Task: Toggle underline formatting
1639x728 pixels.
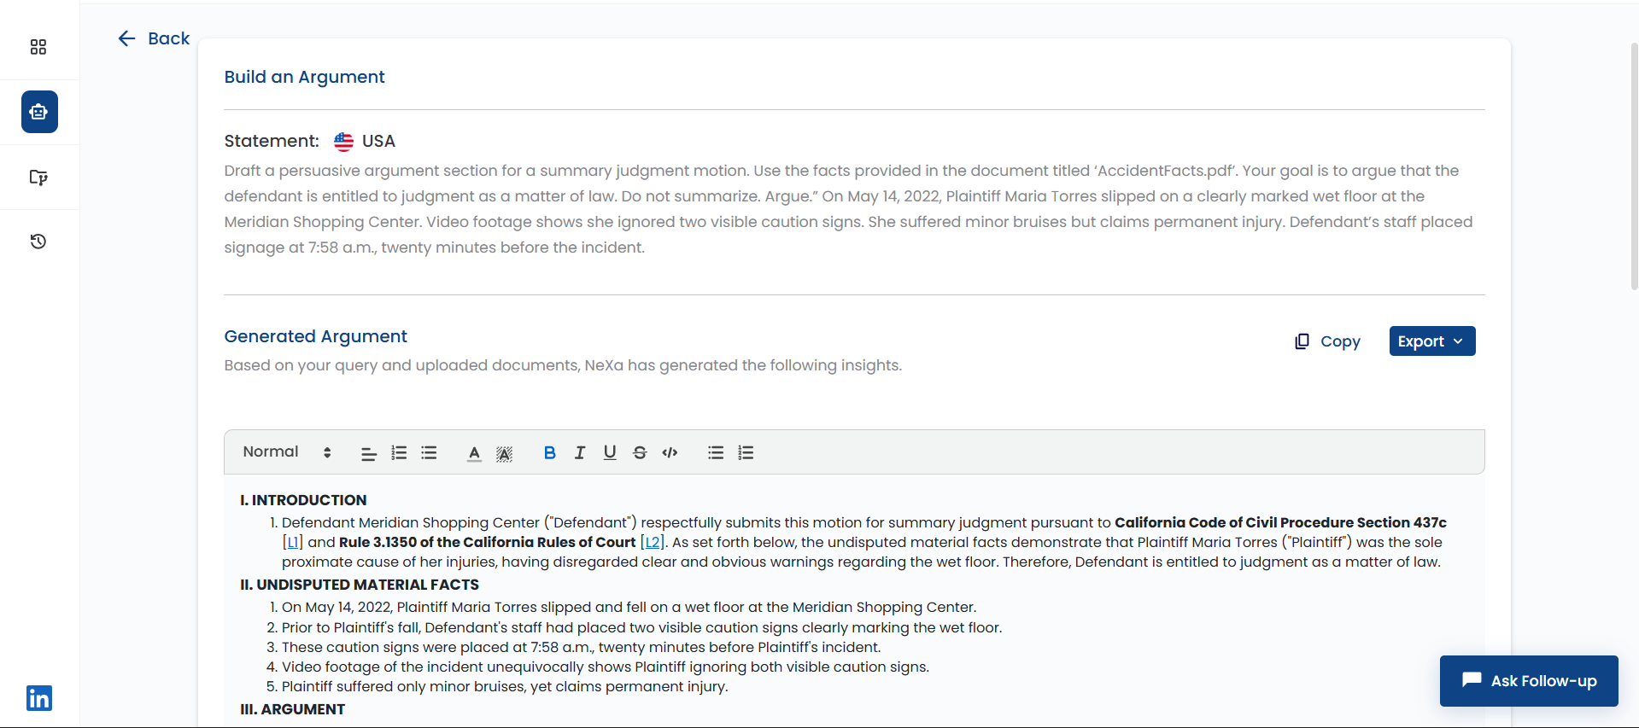Action: [610, 453]
